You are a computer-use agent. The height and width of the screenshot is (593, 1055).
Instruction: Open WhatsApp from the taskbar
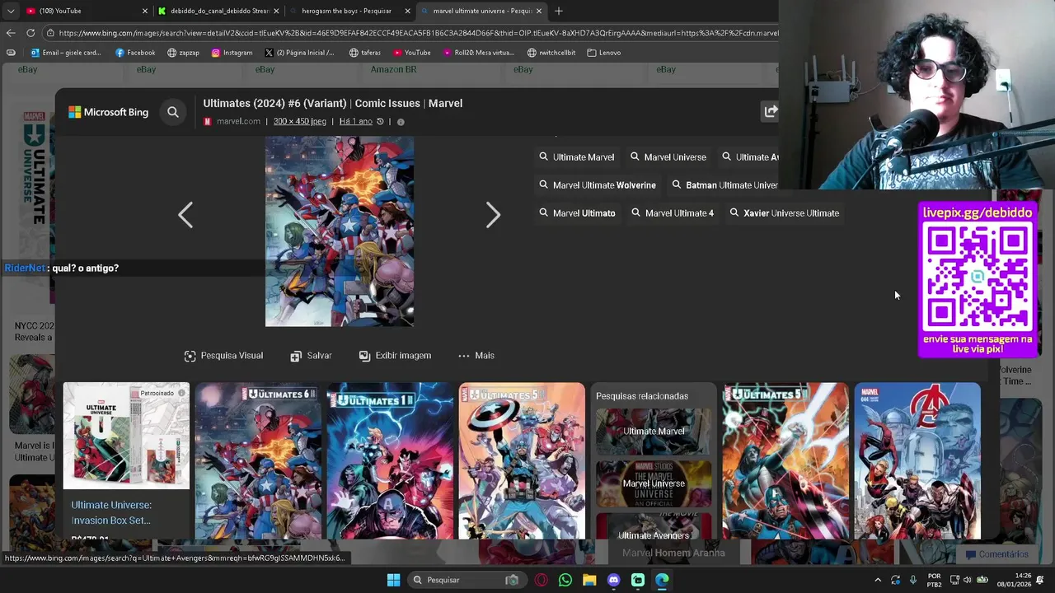pos(565,580)
